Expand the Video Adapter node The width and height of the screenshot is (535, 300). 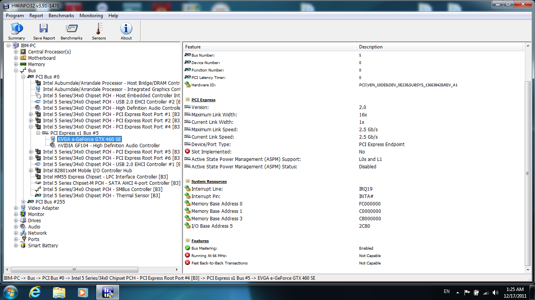[x=16, y=208]
